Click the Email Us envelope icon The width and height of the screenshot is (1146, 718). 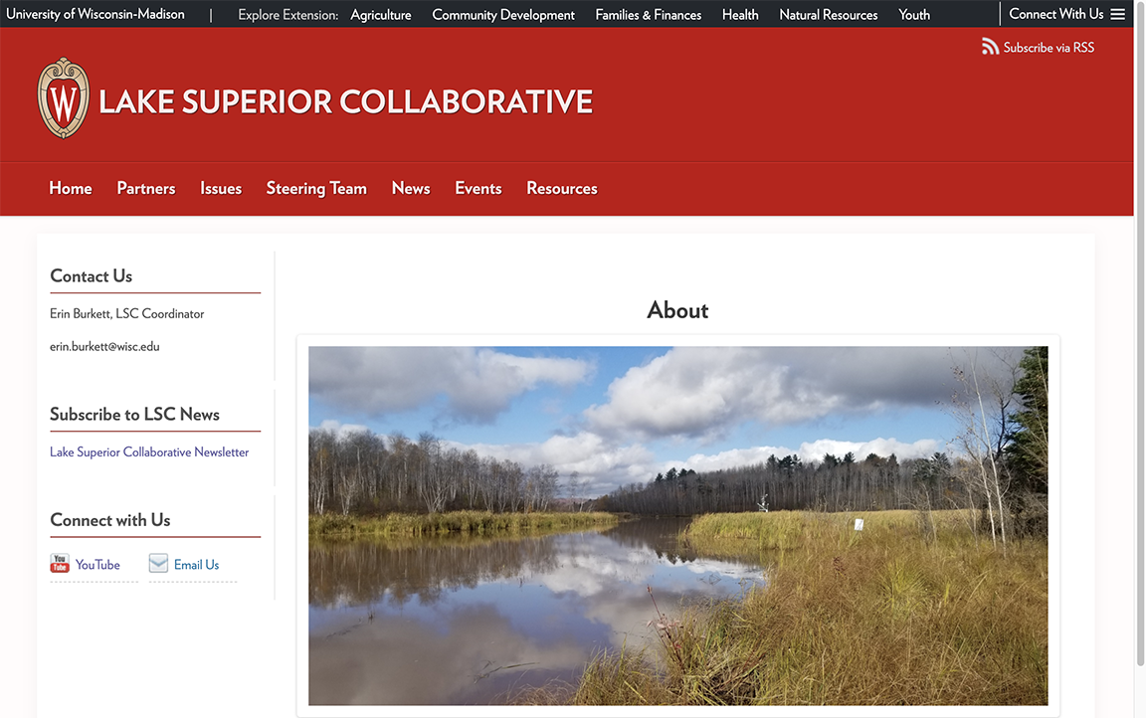pyautogui.click(x=158, y=564)
